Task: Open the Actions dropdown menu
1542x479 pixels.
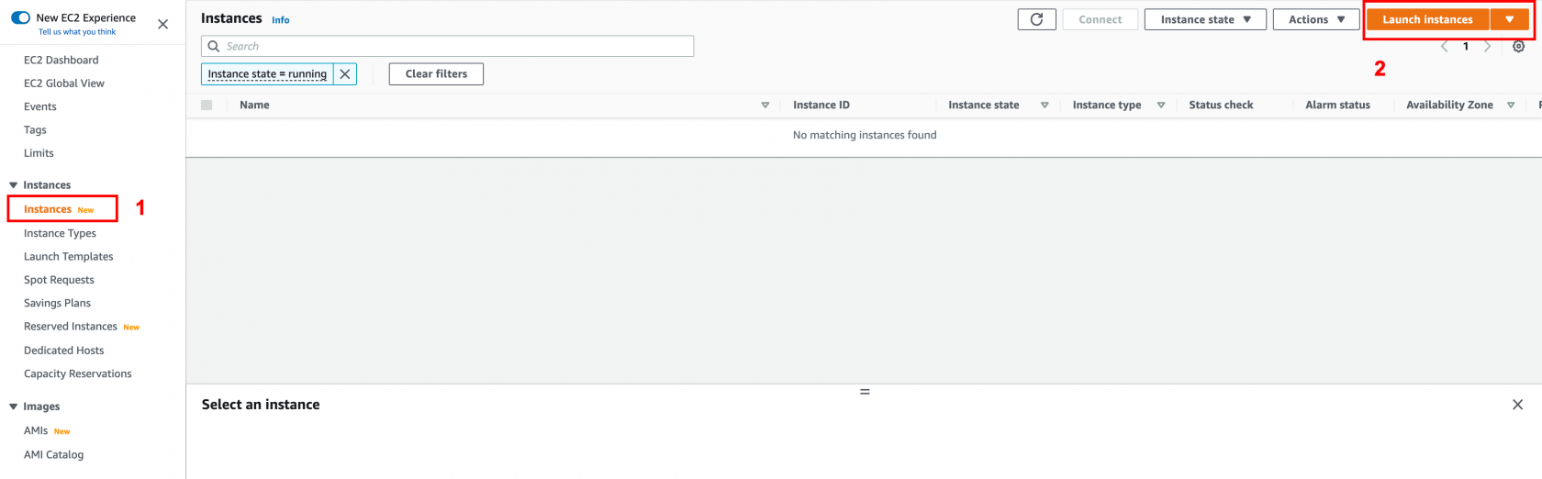Action: point(1315,19)
